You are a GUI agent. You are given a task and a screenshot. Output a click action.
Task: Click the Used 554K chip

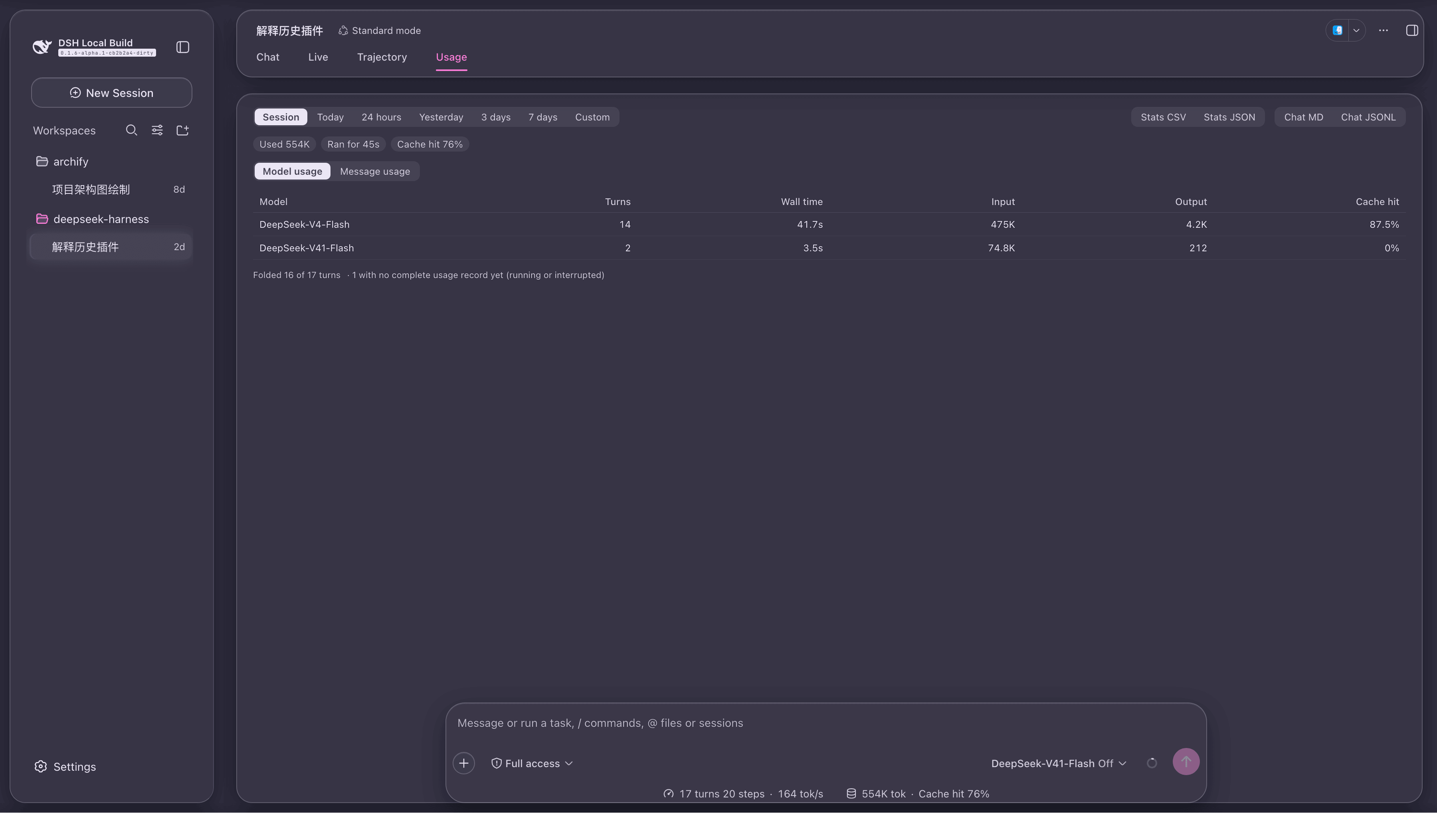click(x=284, y=144)
